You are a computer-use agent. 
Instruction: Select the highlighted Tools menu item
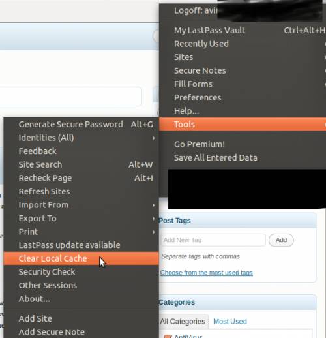coord(243,125)
